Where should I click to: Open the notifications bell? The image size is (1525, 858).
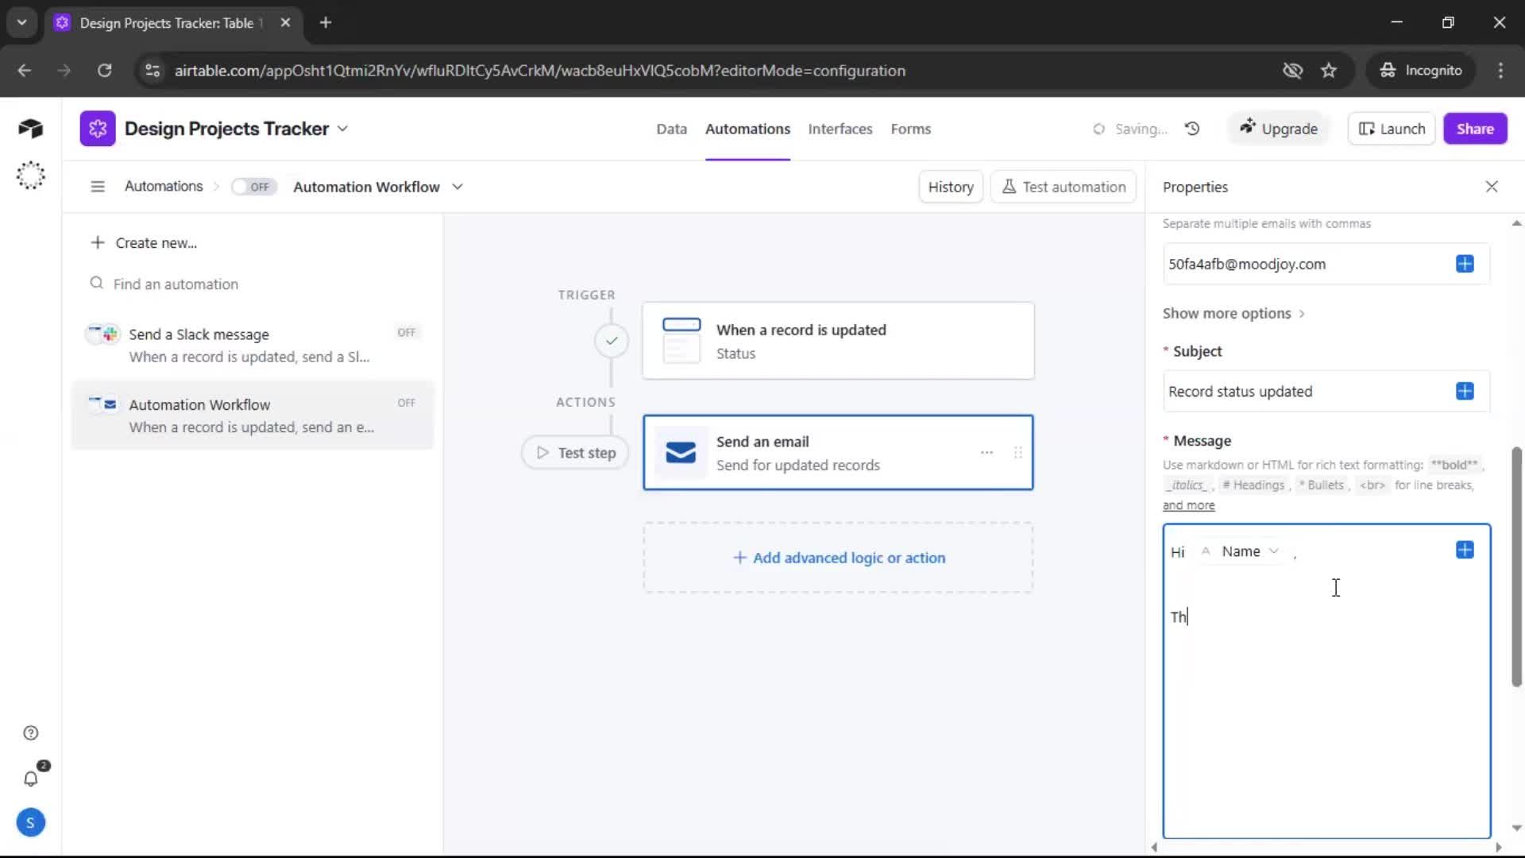30,779
